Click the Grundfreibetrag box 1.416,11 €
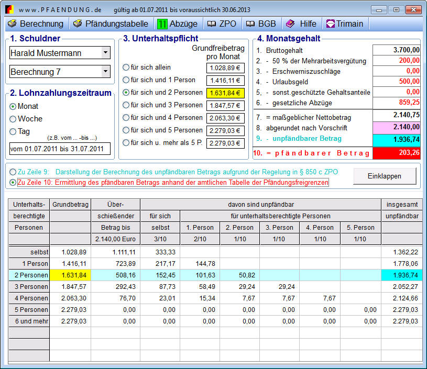The image size is (427, 369). [225, 81]
